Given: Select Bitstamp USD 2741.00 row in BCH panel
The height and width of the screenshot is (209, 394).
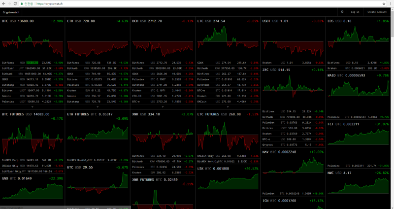Looking at the screenshot, I should 163,85.
